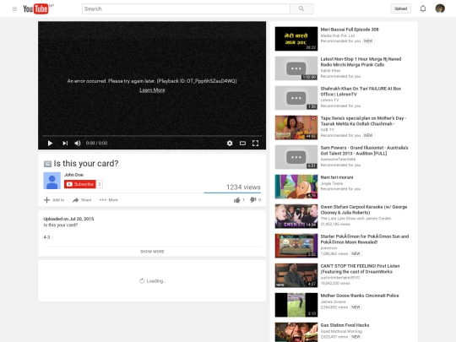Click the 0:00 / 0:00 time display

[x=96, y=143]
